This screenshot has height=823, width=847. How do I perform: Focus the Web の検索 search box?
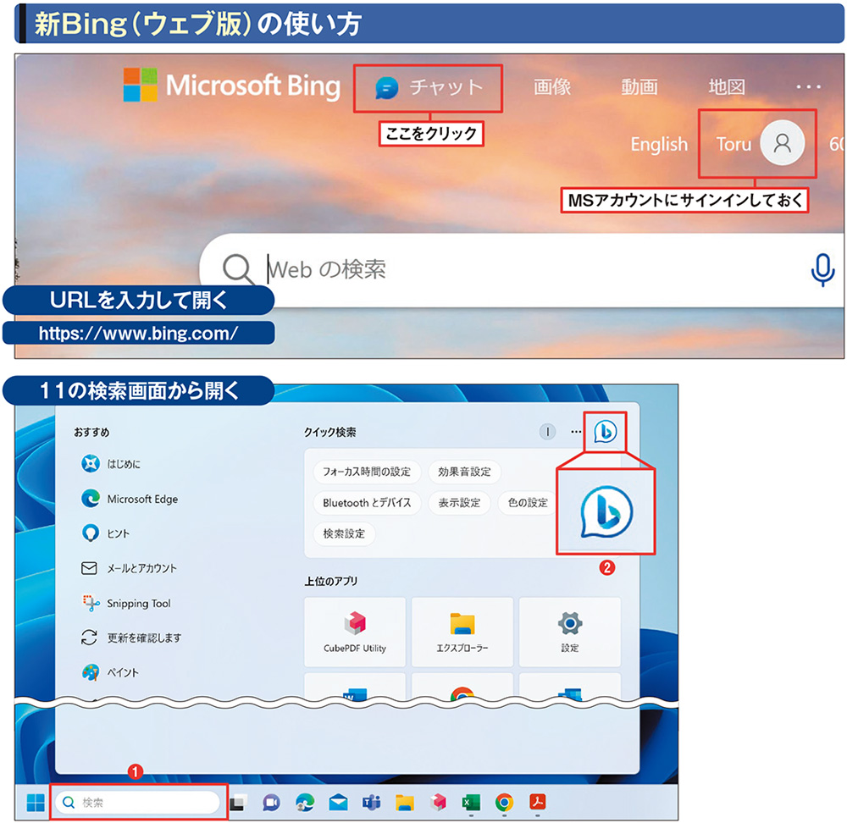(508, 269)
